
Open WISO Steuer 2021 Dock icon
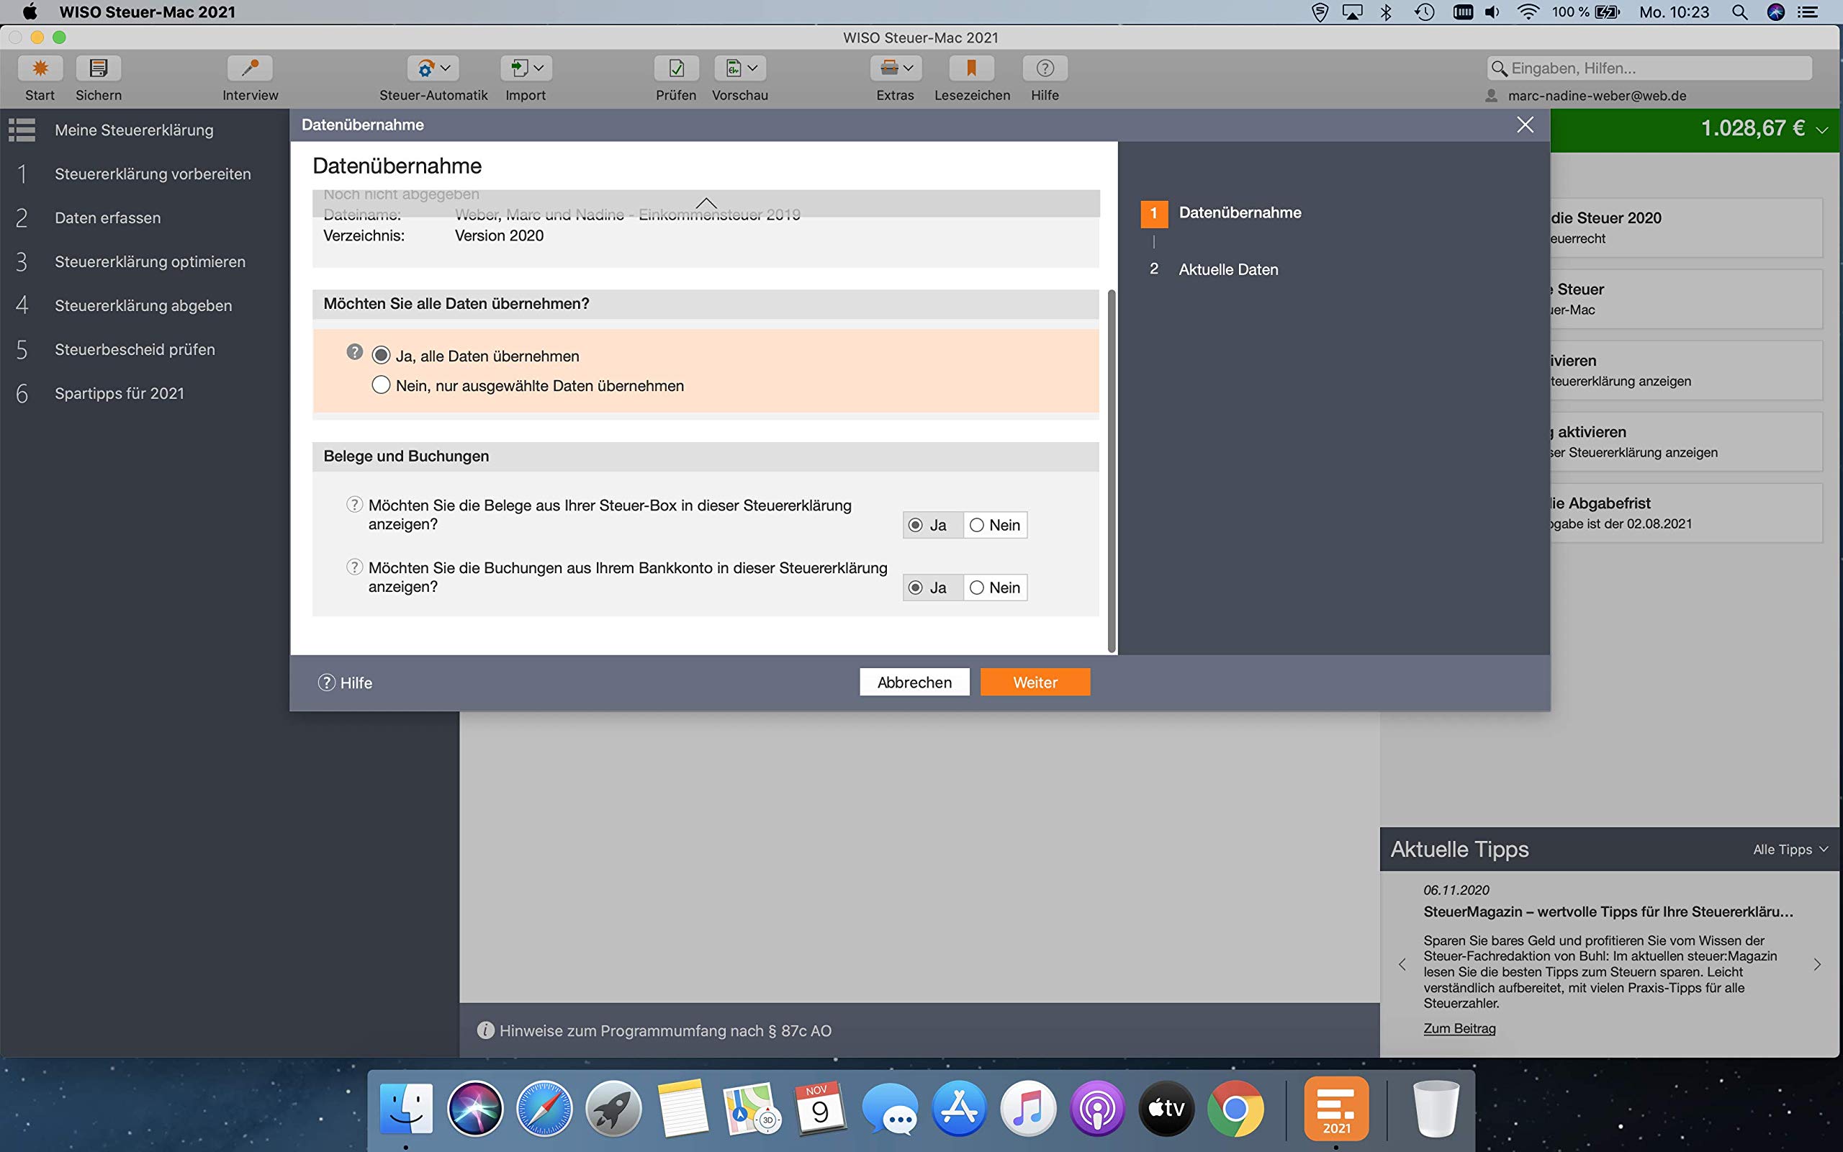click(1335, 1108)
